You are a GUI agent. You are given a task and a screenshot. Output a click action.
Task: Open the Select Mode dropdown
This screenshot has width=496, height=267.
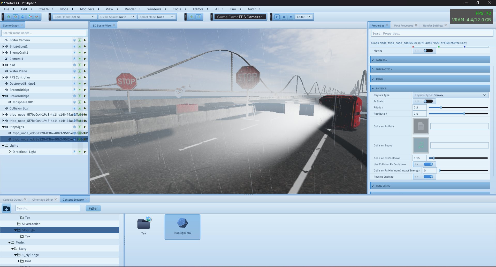tap(156, 17)
